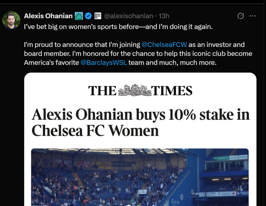266x206 pixels.
Task: Click the word THE in the masthead
Action: pos(102,91)
